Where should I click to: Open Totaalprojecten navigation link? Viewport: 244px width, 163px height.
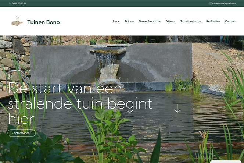pyautogui.click(x=191, y=21)
